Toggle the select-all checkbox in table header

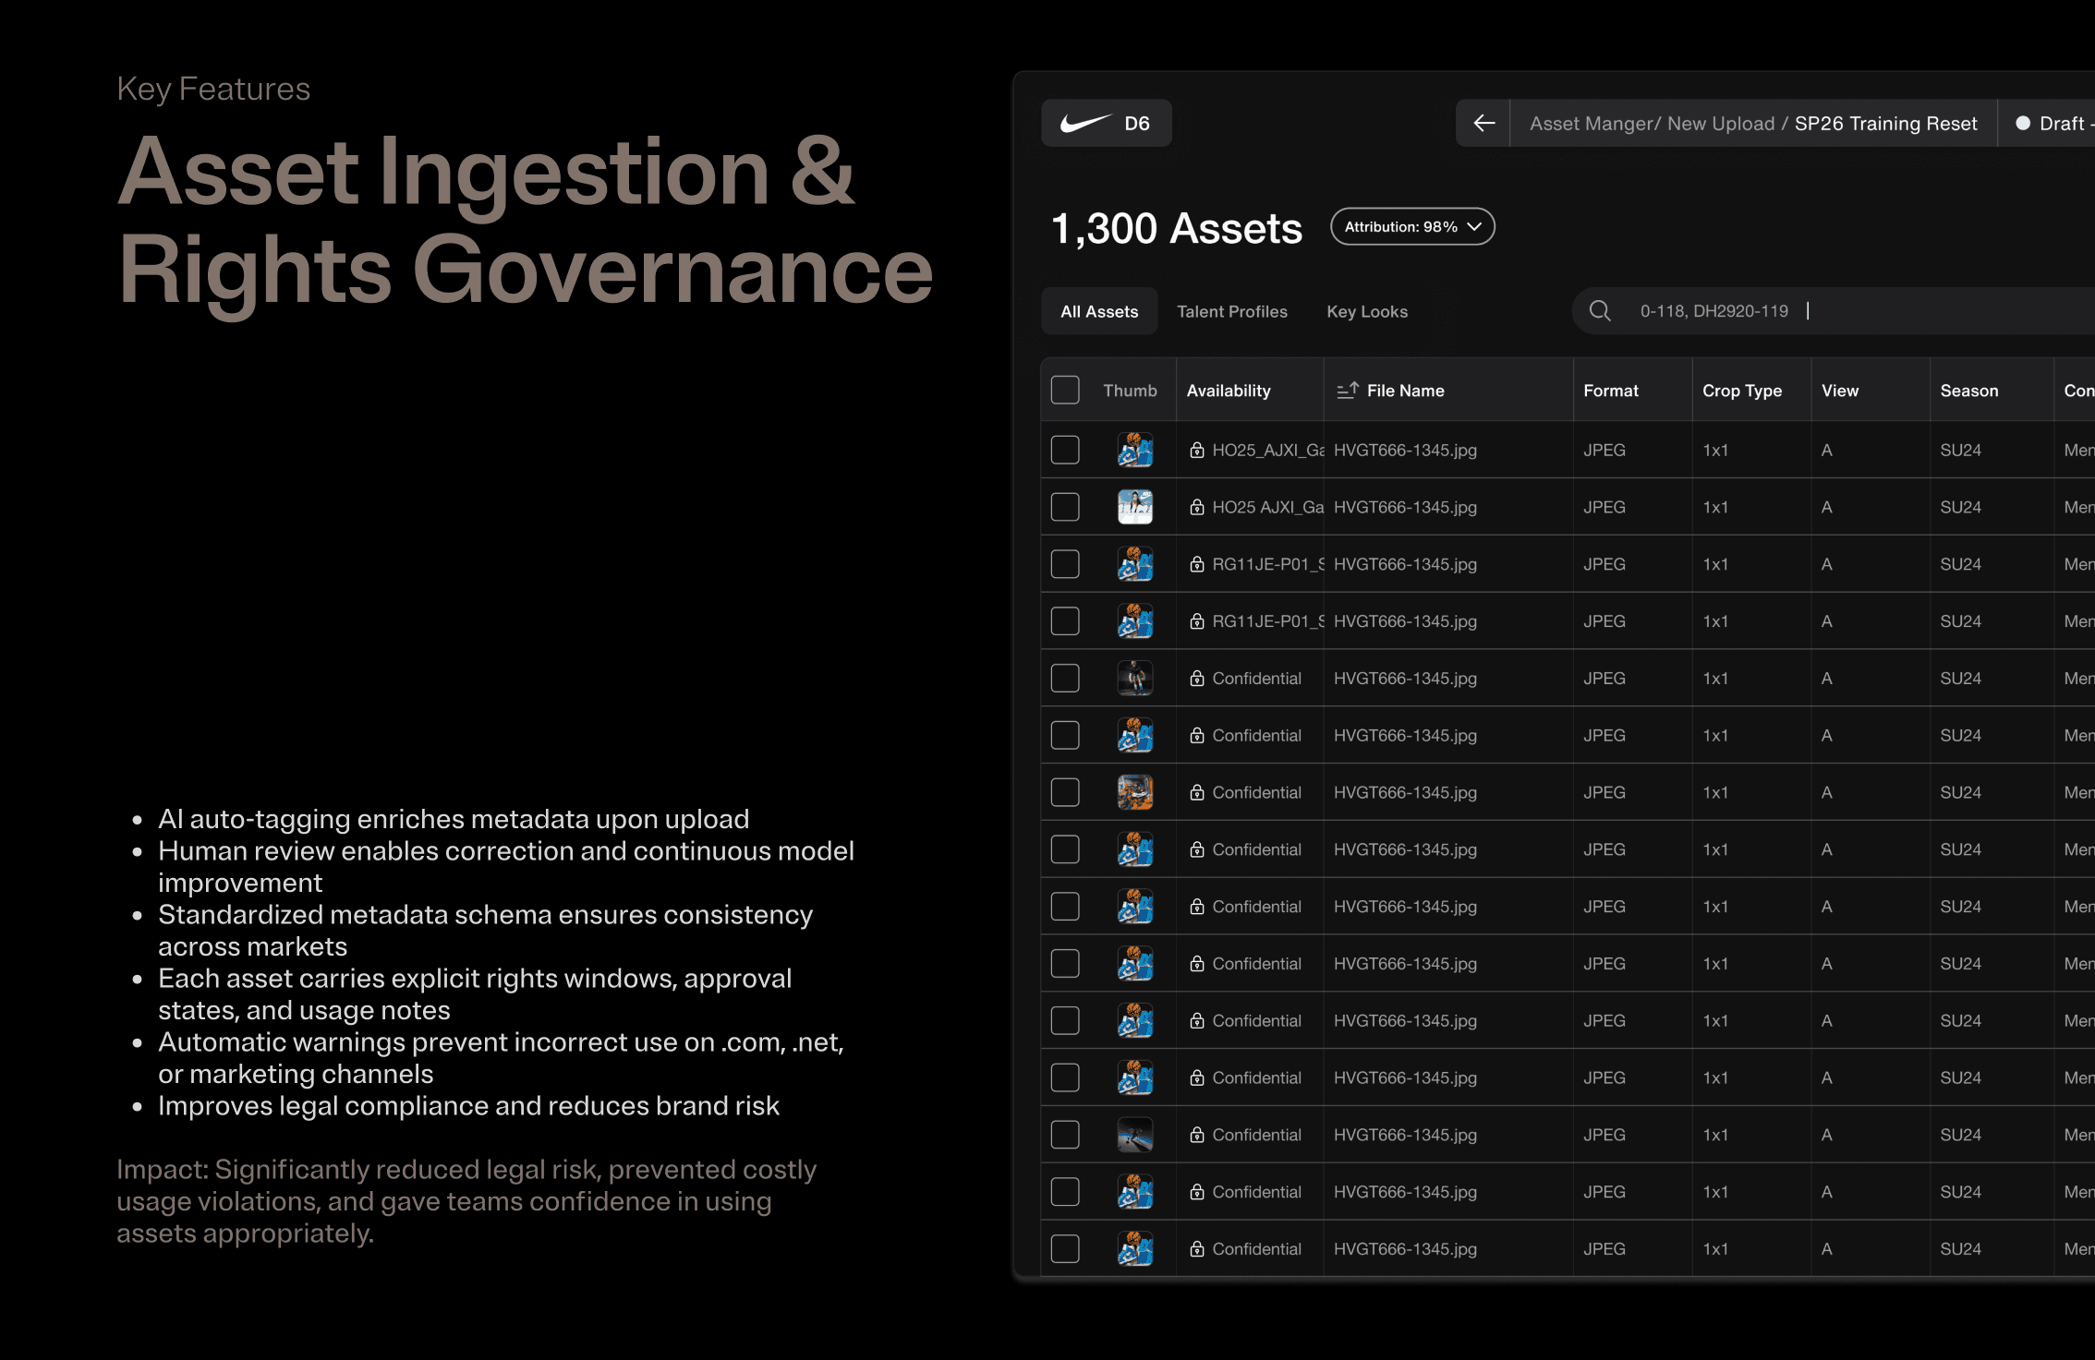1065,391
